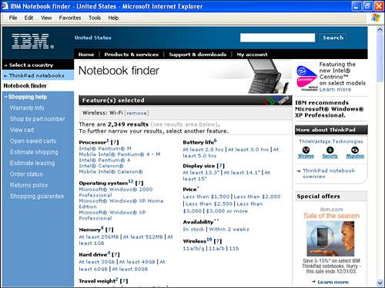Screen dimensions: 385x288
Task: Click Sale of the season image
Action: 330,239
